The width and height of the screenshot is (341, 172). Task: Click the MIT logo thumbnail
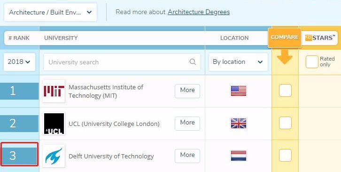(x=54, y=91)
